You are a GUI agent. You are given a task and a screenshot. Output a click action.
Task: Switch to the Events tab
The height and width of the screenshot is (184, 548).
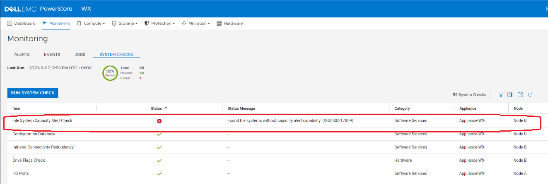click(52, 54)
